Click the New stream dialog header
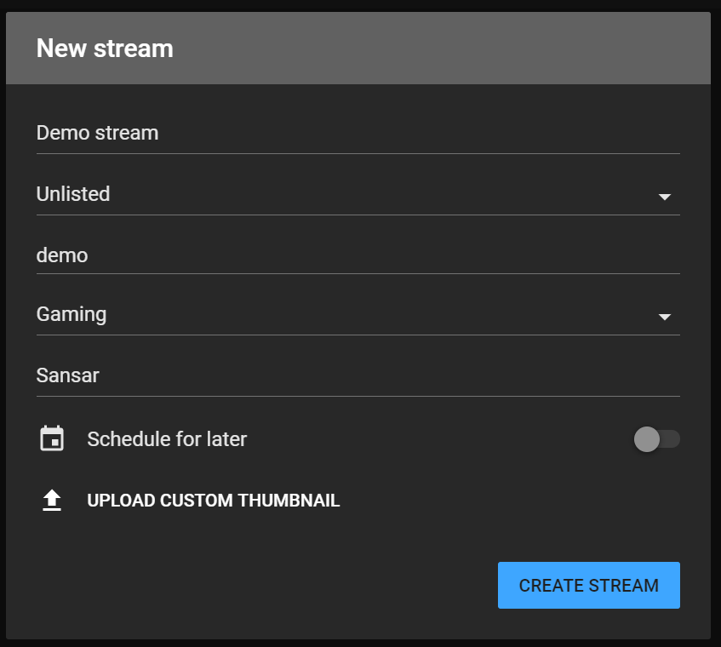Screen dimensions: 721x647 104,48
